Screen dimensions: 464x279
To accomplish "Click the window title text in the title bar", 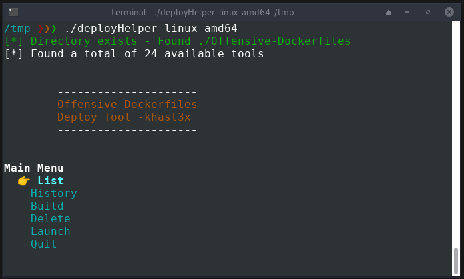I will [x=202, y=12].
